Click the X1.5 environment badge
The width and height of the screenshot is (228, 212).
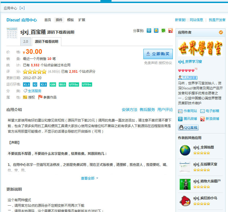click(x=26, y=85)
